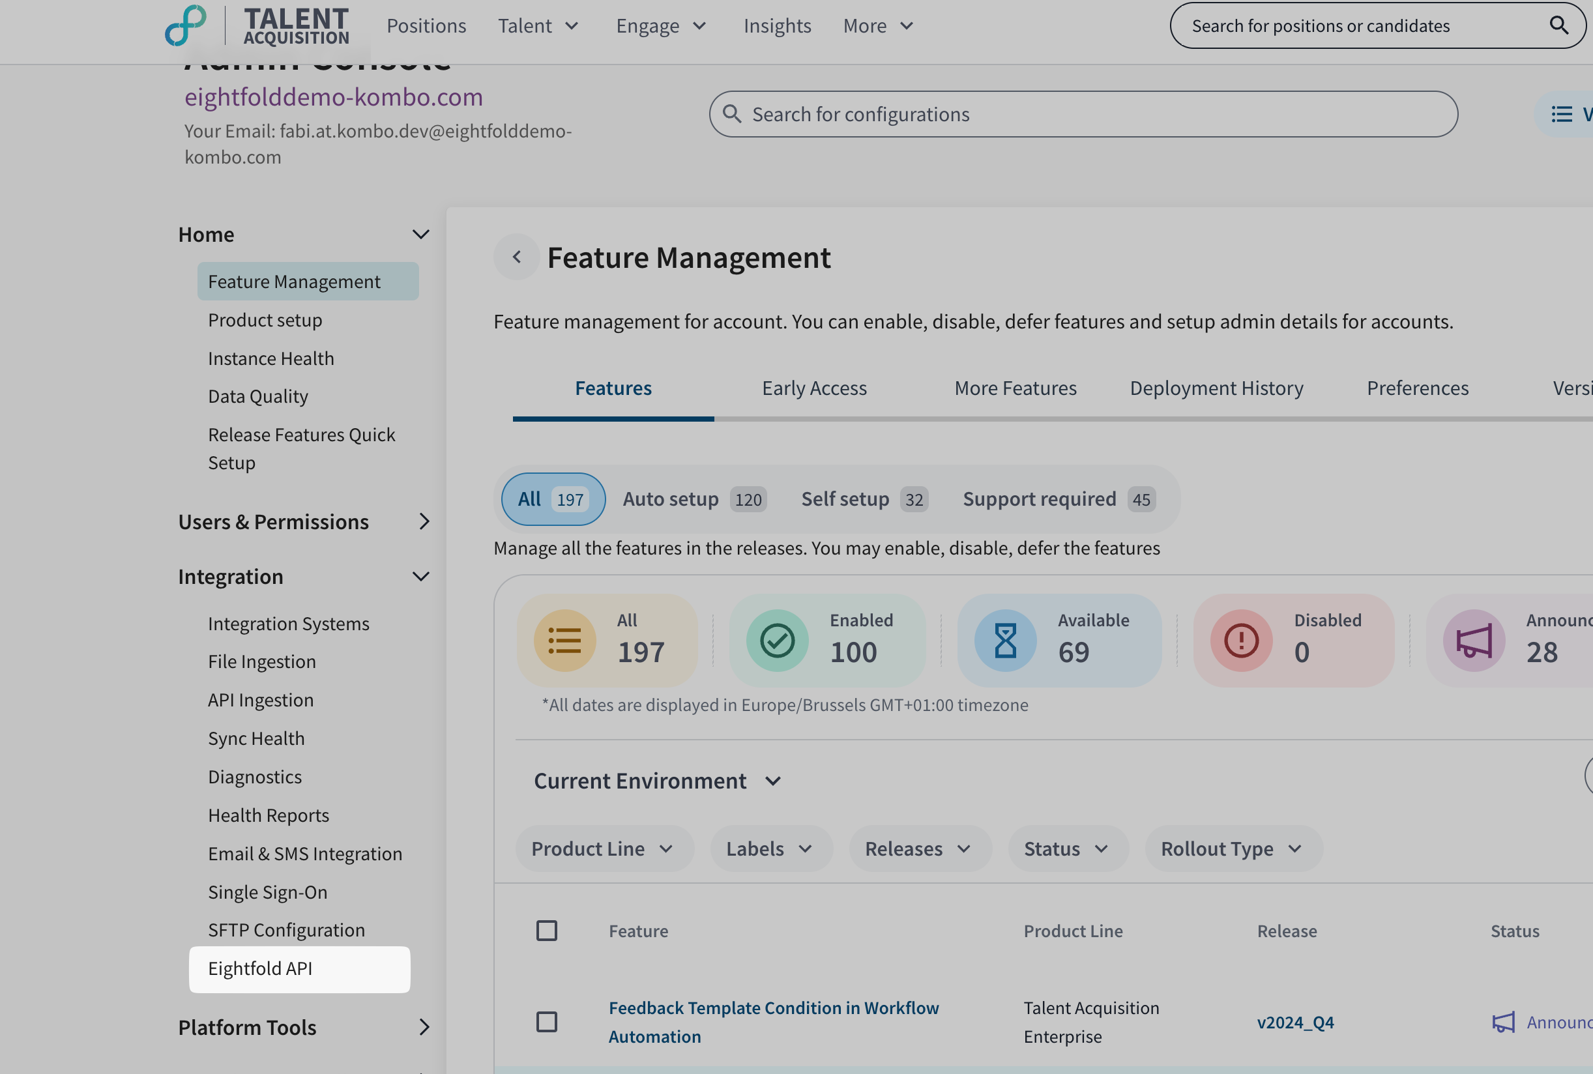Click the Eightfold infinity logo icon
The width and height of the screenshot is (1593, 1074).
(x=185, y=25)
